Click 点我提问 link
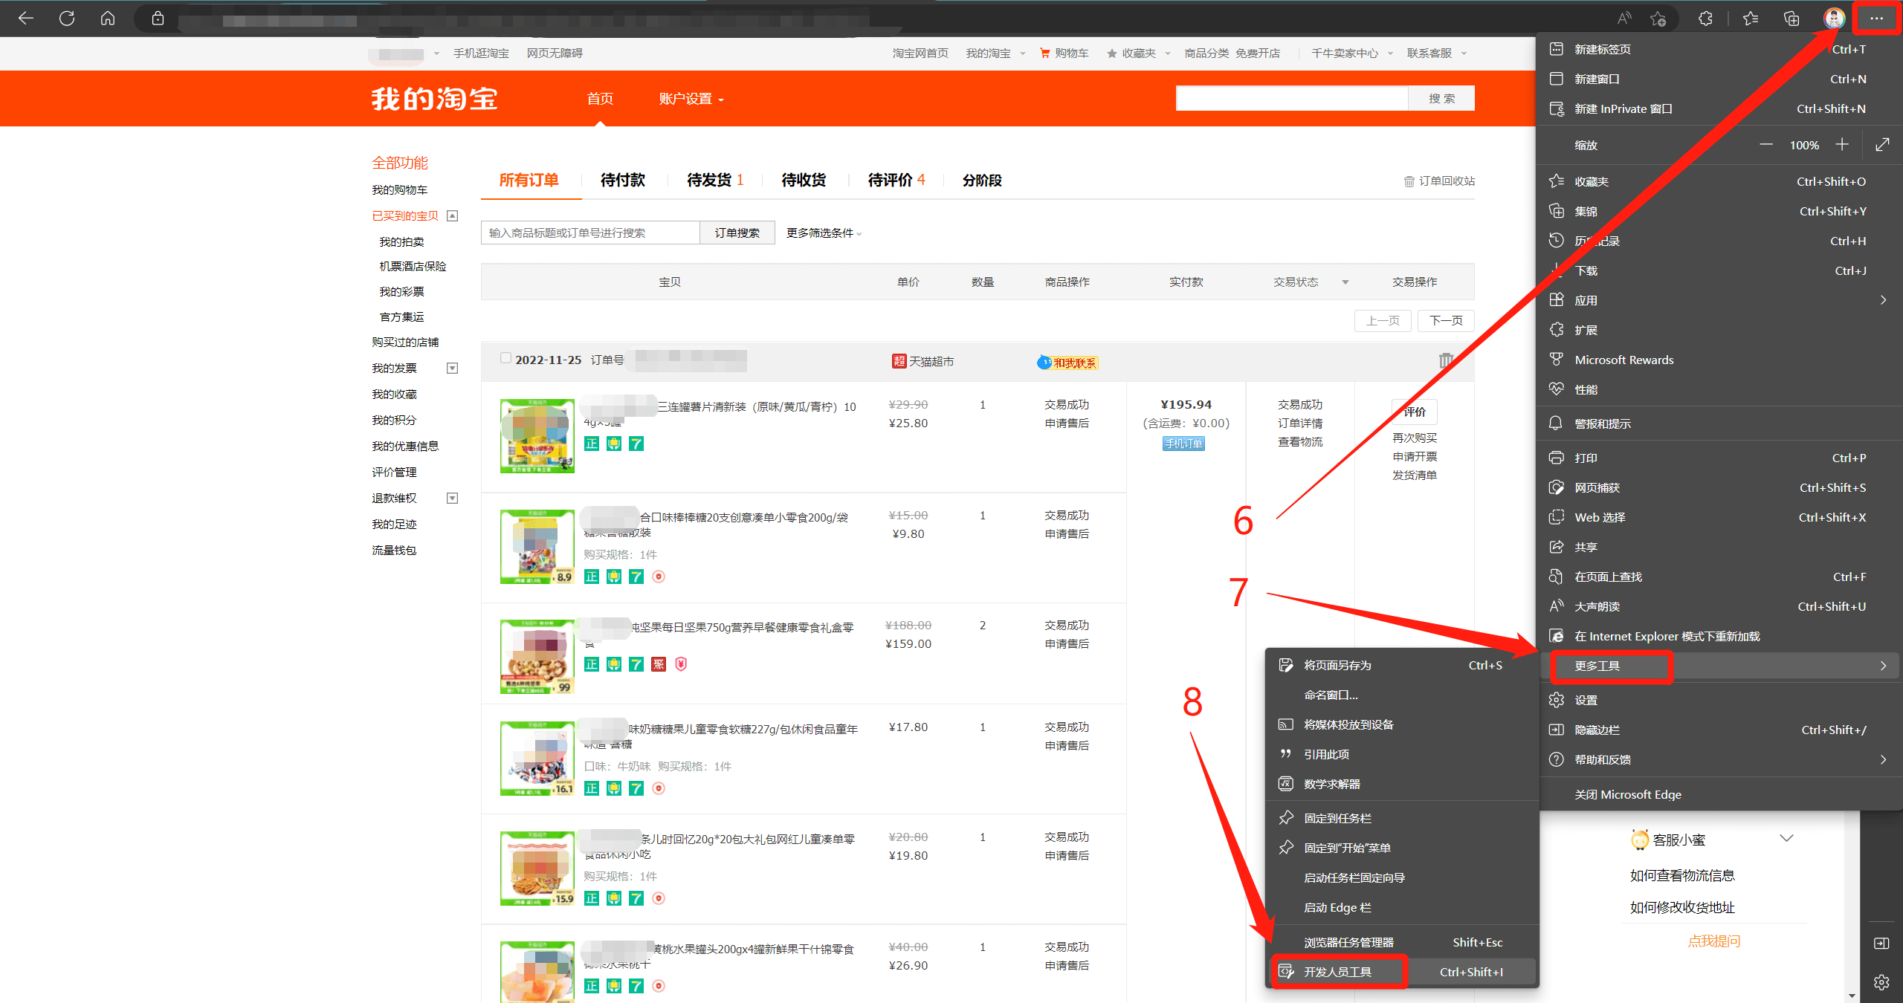The image size is (1903, 1003). [x=1713, y=941]
